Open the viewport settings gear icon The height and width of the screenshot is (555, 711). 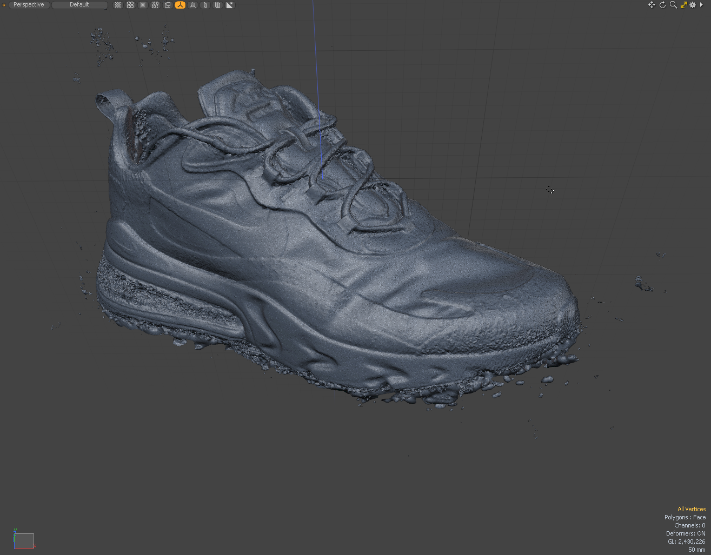tap(693, 5)
